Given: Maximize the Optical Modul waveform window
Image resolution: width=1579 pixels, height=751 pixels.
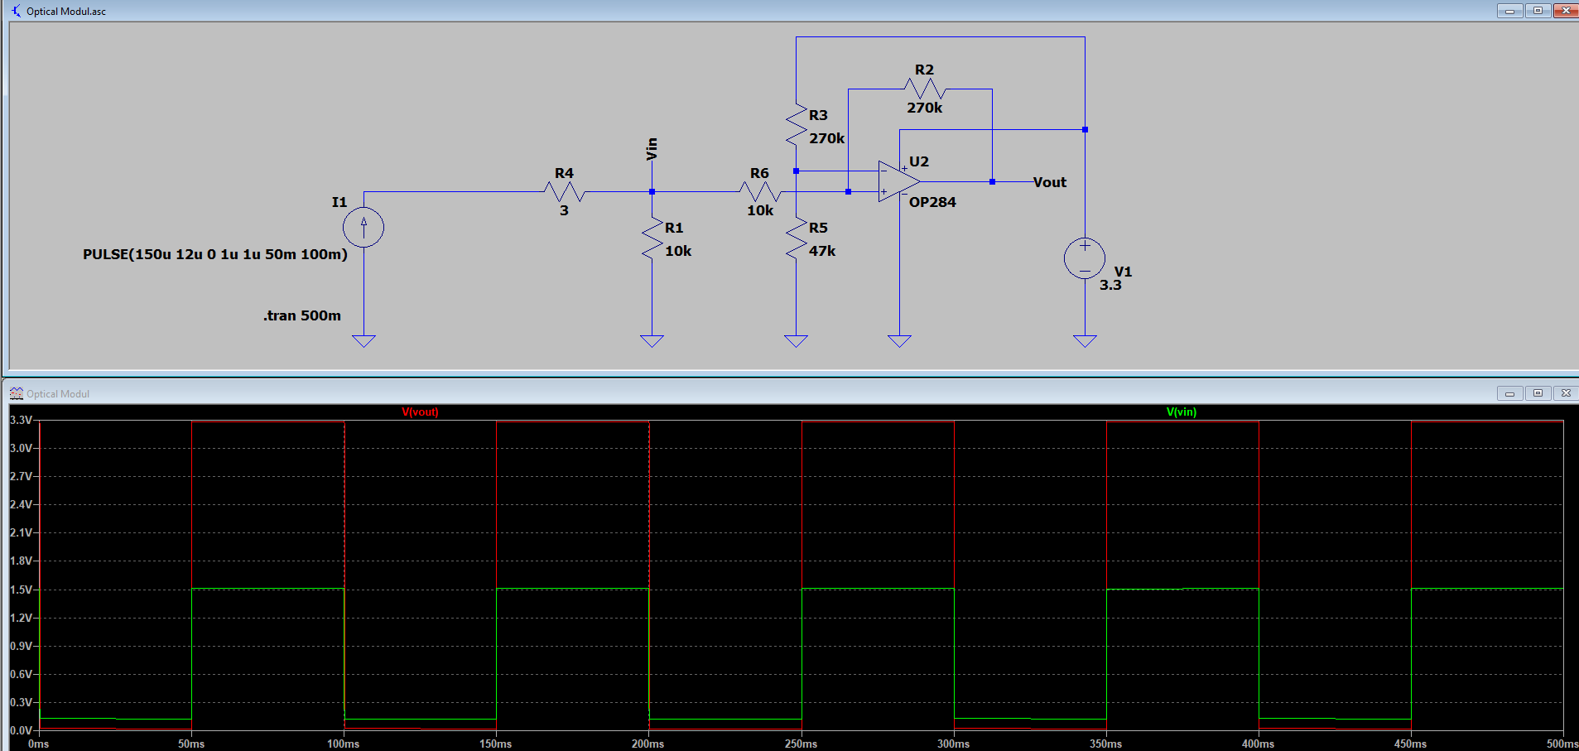Looking at the screenshot, I should pyautogui.click(x=1538, y=393).
